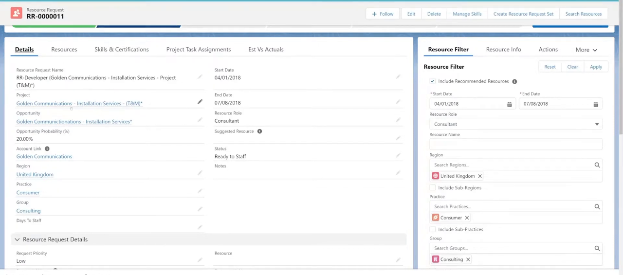623x275 pixels.
Task: Click the Clear filter button
Action: point(572,67)
